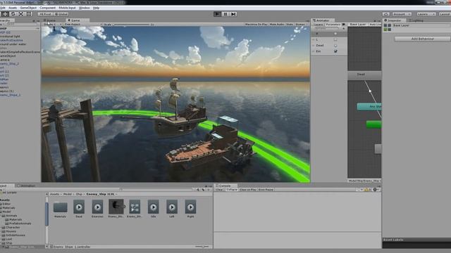The width and height of the screenshot is (451, 253).
Task: Select the Animals folder in Project tree
Action: (11, 216)
